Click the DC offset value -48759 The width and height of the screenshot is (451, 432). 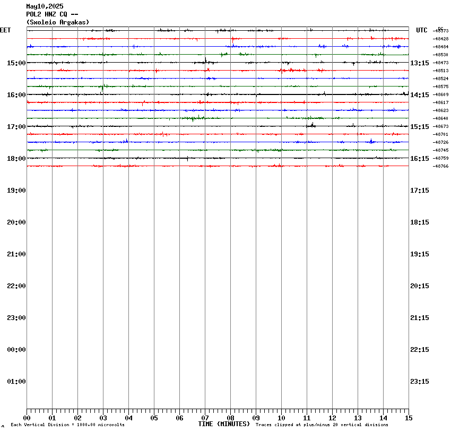(x=440, y=158)
